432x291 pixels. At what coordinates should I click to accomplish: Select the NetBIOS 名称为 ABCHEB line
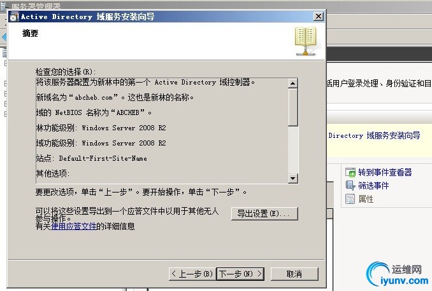tap(94, 112)
